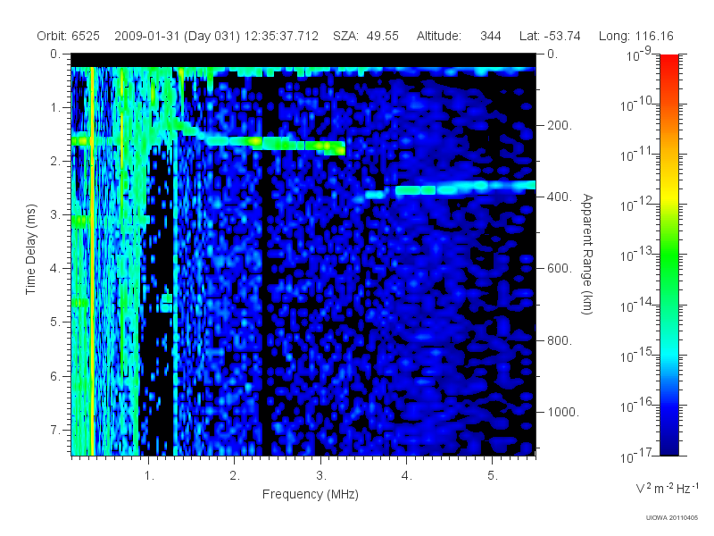Screen dimensions: 714x536
Task: Click the 'Lat: -53.74' text
Action: (550, 36)
